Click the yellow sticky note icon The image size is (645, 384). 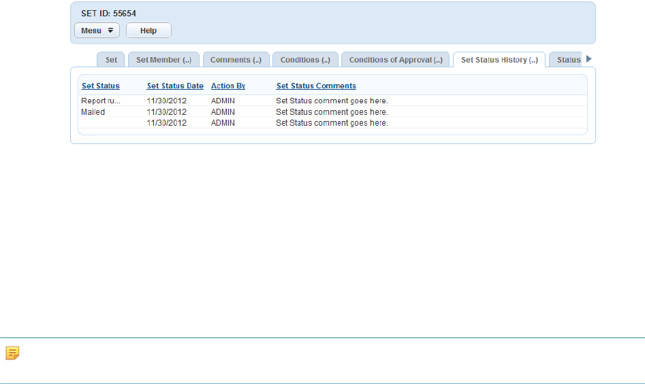click(12, 353)
